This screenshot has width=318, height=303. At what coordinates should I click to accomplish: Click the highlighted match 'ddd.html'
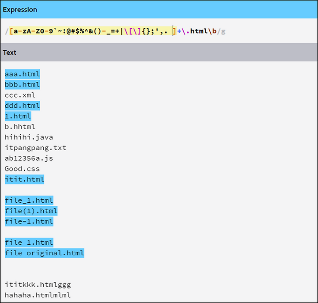(23, 106)
